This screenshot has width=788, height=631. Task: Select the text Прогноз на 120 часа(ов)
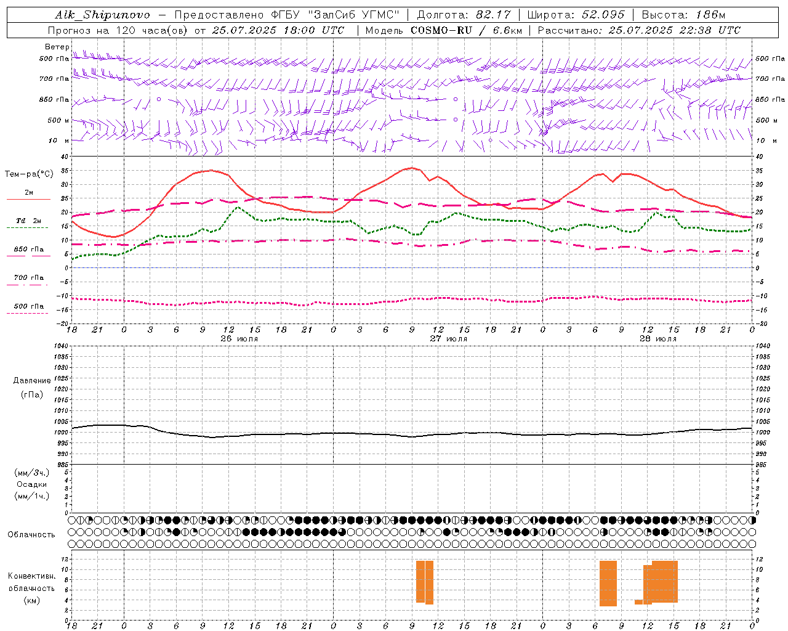pyautogui.click(x=118, y=30)
